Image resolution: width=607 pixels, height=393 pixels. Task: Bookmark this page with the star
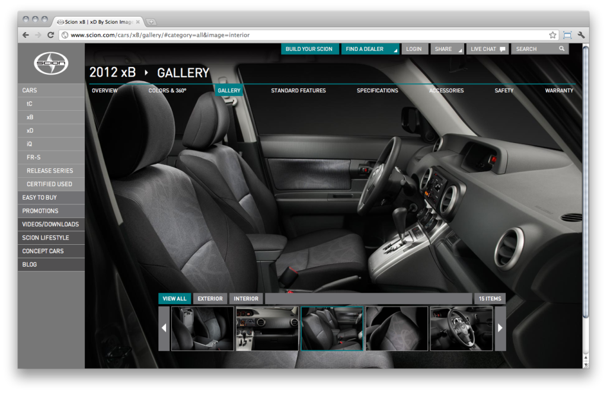pyautogui.click(x=552, y=35)
